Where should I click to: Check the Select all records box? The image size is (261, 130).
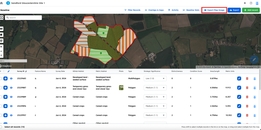click(x=1, y=127)
